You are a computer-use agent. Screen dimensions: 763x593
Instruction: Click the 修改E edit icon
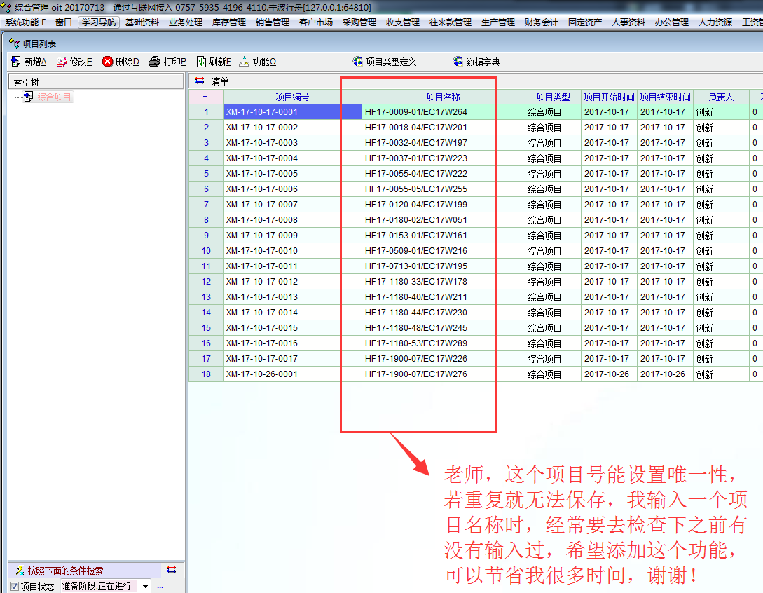click(x=62, y=62)
